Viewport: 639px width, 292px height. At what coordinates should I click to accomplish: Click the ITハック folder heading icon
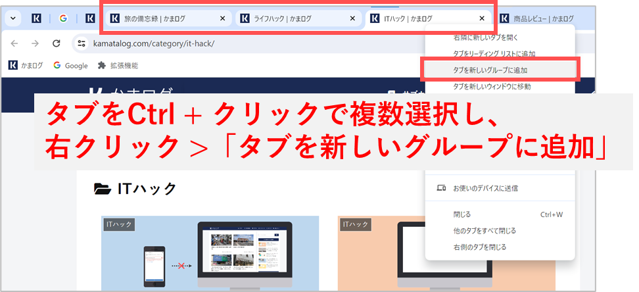103,188
